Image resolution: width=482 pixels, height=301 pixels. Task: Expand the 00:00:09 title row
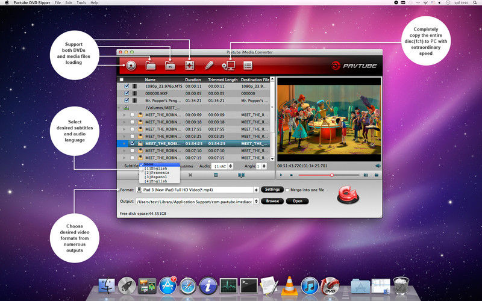pyautogui.click(x=124, y=115)
